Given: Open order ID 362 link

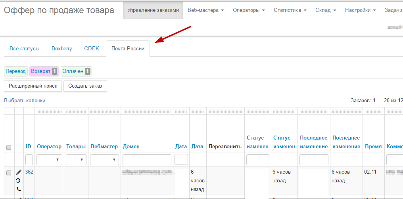Looking at the screenshot, I should click(29, 172).
